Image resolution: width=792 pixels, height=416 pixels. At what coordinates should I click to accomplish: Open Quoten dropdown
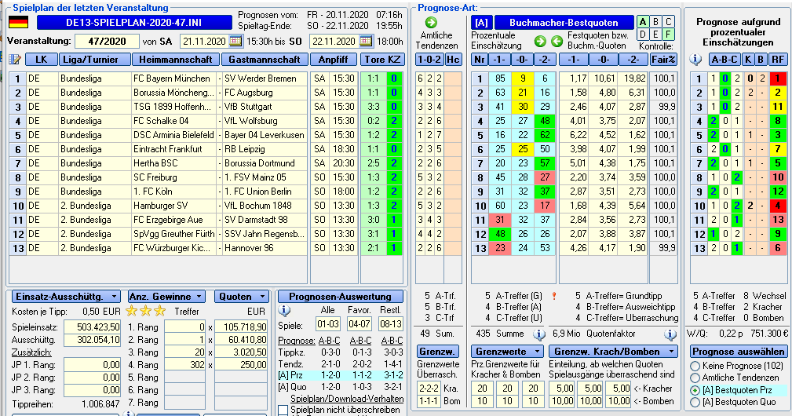click(242, 297)
